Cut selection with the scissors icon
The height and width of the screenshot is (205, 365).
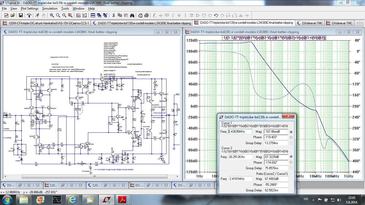114,15
